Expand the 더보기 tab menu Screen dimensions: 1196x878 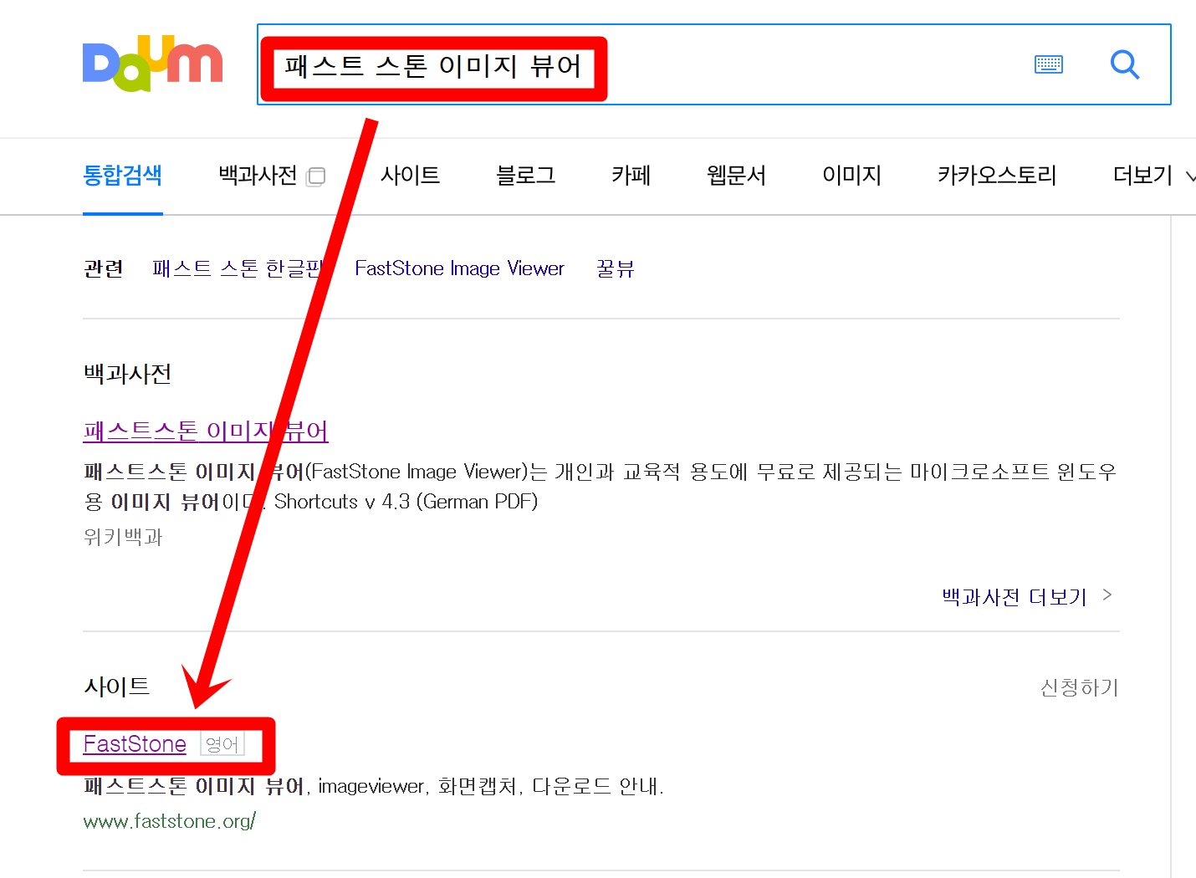(1153, 176)
